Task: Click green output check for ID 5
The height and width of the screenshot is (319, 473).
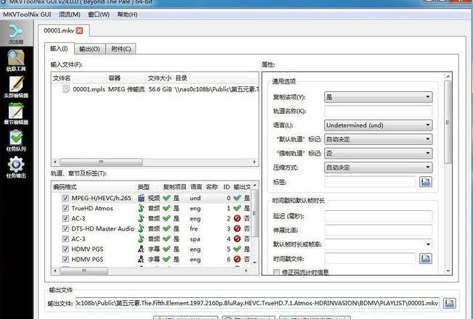Action: click(x=238, y=249)
